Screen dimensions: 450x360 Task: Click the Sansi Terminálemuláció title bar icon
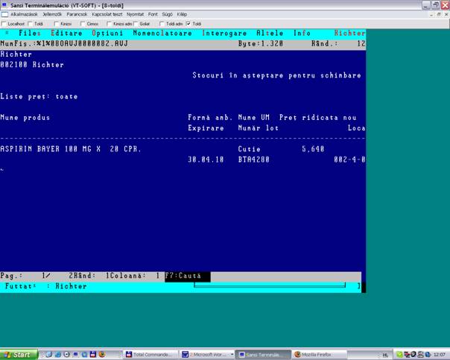[x=4, y=5]
